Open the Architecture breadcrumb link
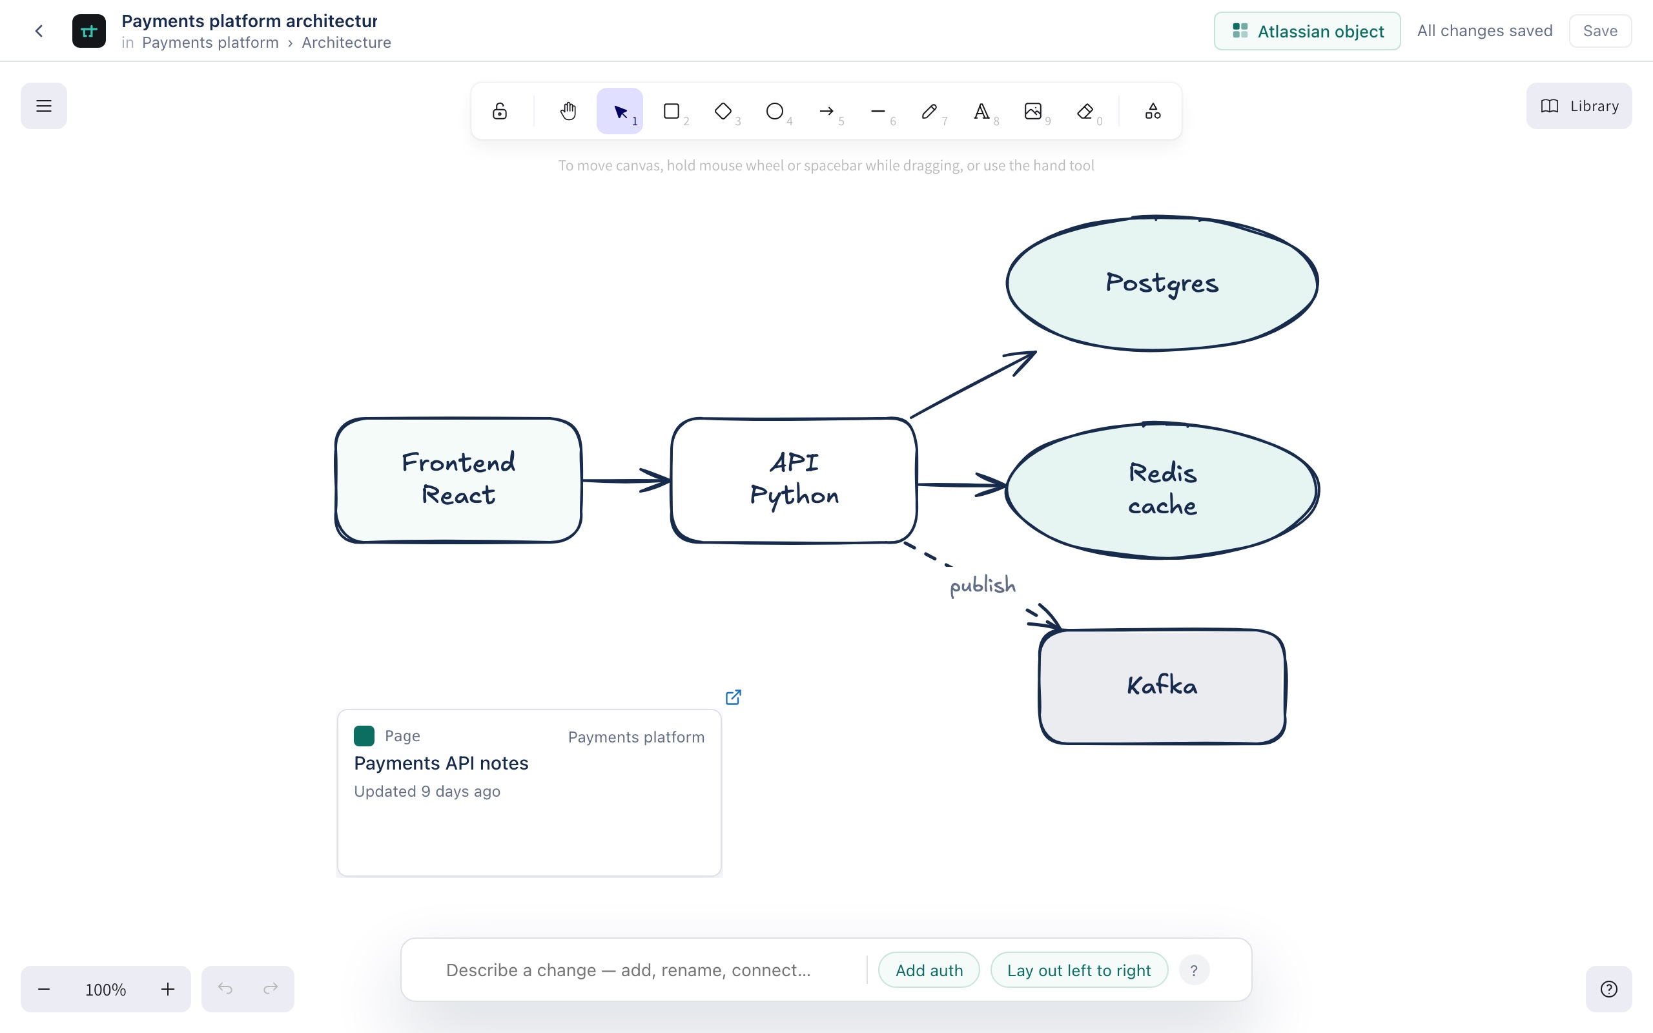This screenshot has width=1653, height=1033. tap(346, 43)
